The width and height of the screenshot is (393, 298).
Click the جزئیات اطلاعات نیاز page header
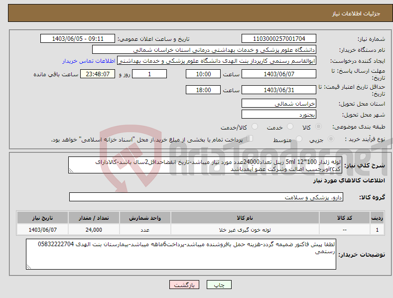(x=356, y=13)
